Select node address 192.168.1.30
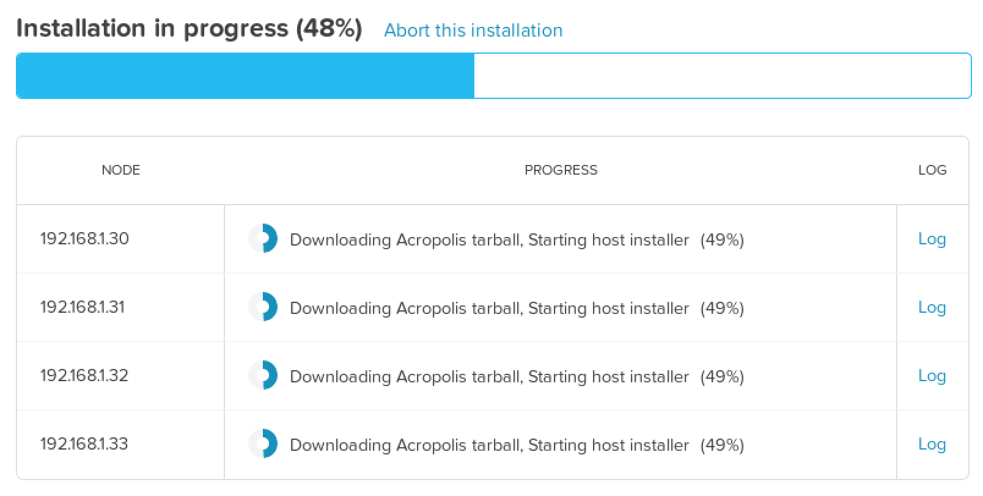 coord(84,239)
